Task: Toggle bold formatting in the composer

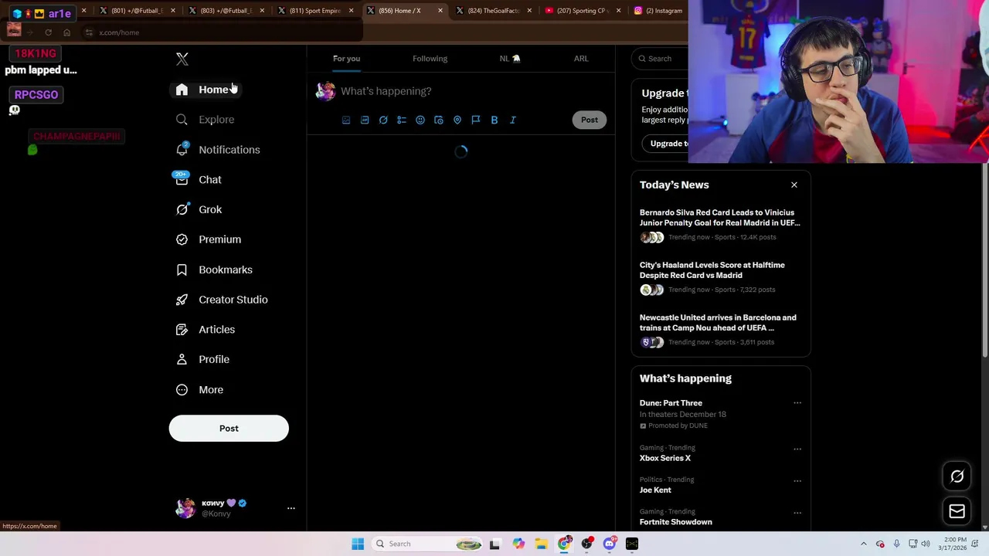Action: point(494,120)
